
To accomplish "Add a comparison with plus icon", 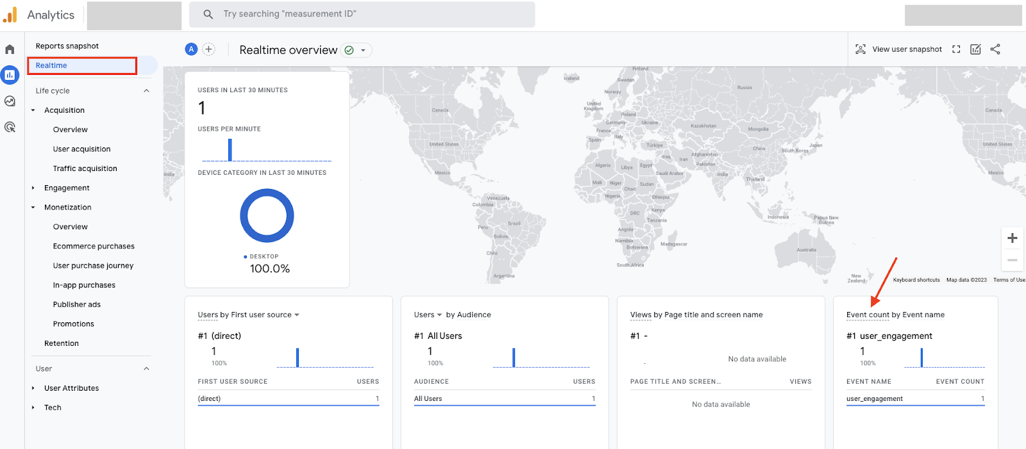I will coord(208,49).
